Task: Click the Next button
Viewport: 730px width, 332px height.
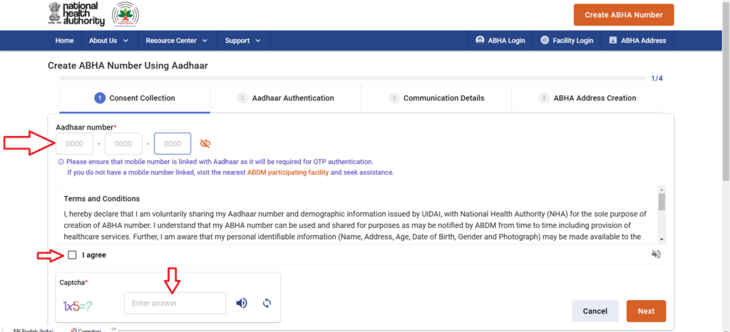Action: pos(646,311)
